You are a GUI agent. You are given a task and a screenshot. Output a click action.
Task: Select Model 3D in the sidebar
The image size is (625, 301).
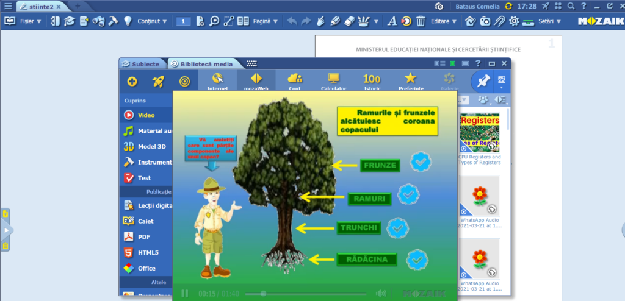pos(151,146)
